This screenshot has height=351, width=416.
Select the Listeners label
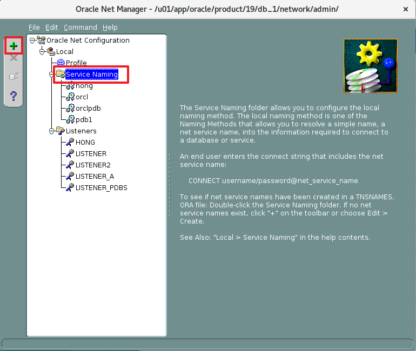[x=81, y=131]
